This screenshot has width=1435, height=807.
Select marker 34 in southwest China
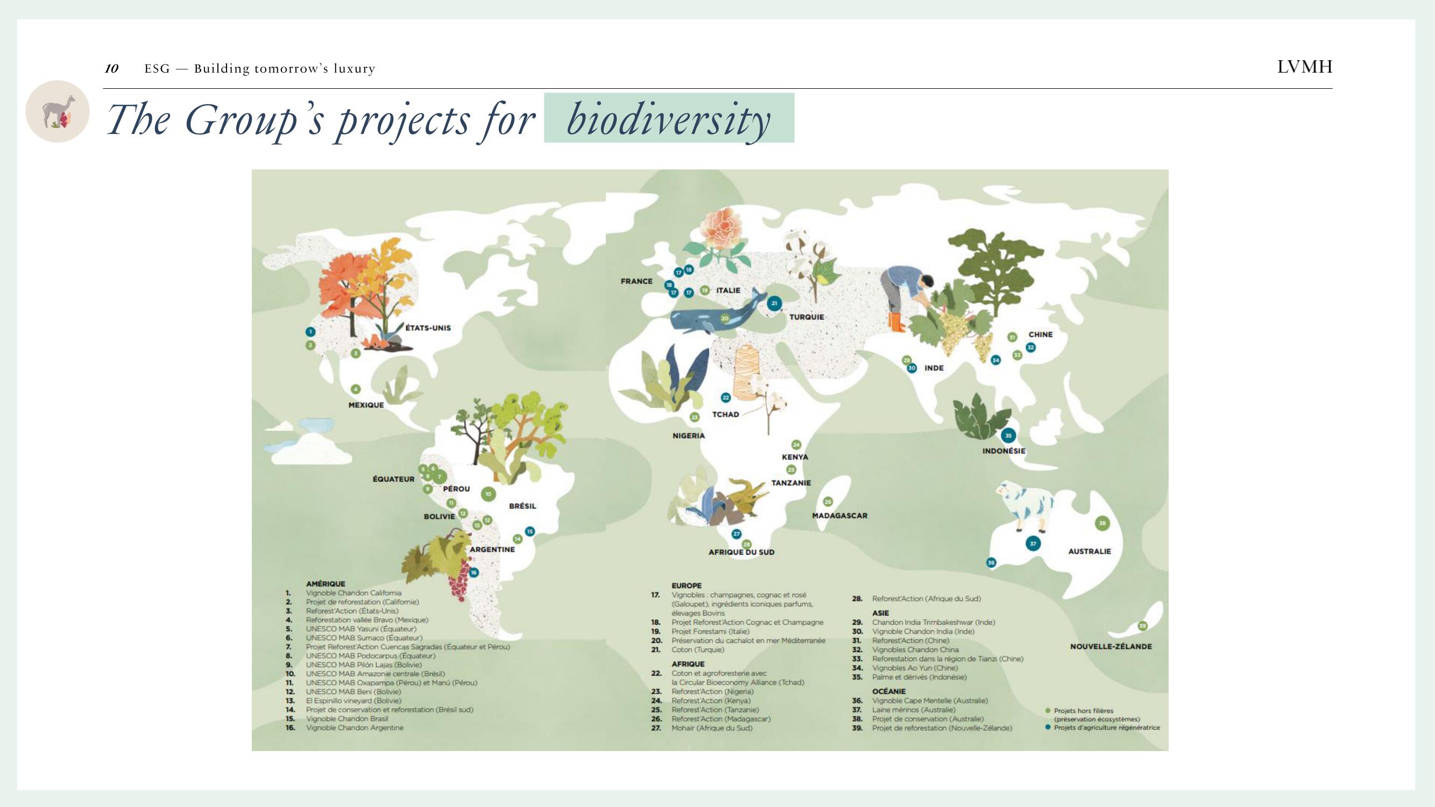click(x=995, y=360)
